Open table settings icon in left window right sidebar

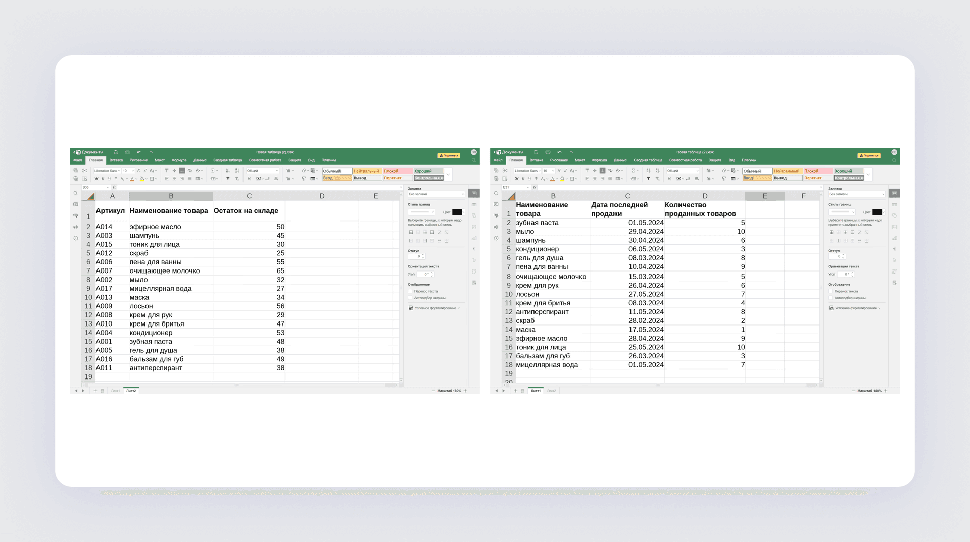(474, 204)
